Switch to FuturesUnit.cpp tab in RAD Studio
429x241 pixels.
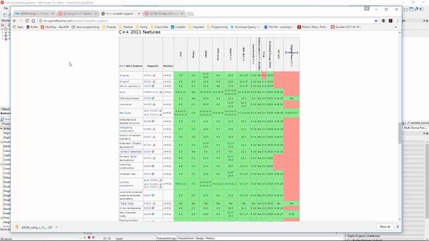click(166, 238)
